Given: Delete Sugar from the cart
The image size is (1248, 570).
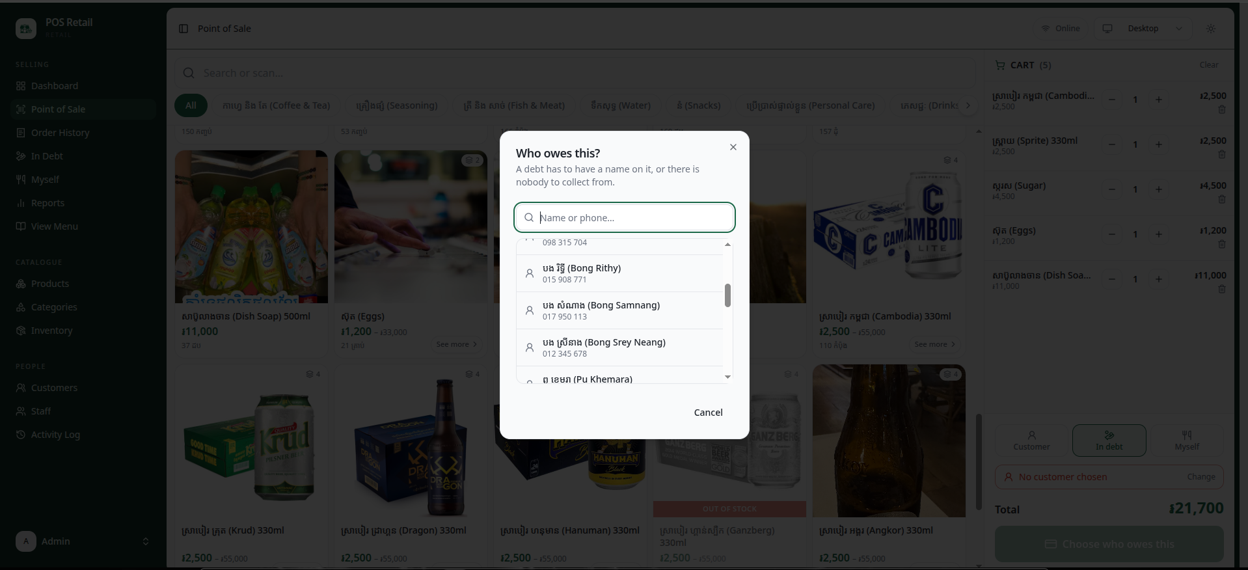Looking at the screenshot, I should 1222,200.
